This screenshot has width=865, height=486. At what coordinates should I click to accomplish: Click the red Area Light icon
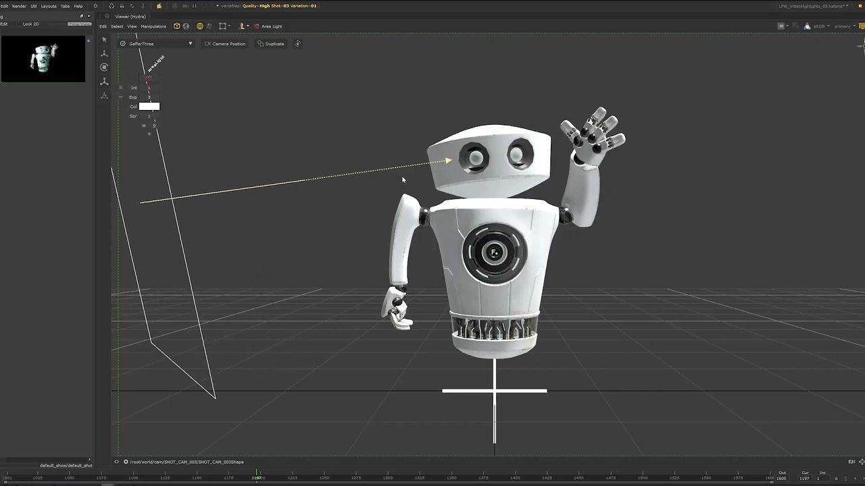(x=257, y=26)
